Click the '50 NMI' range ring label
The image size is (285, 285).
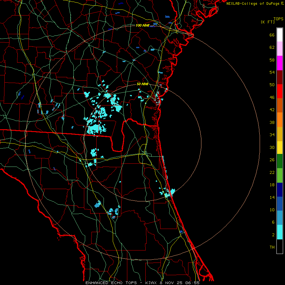142,84
